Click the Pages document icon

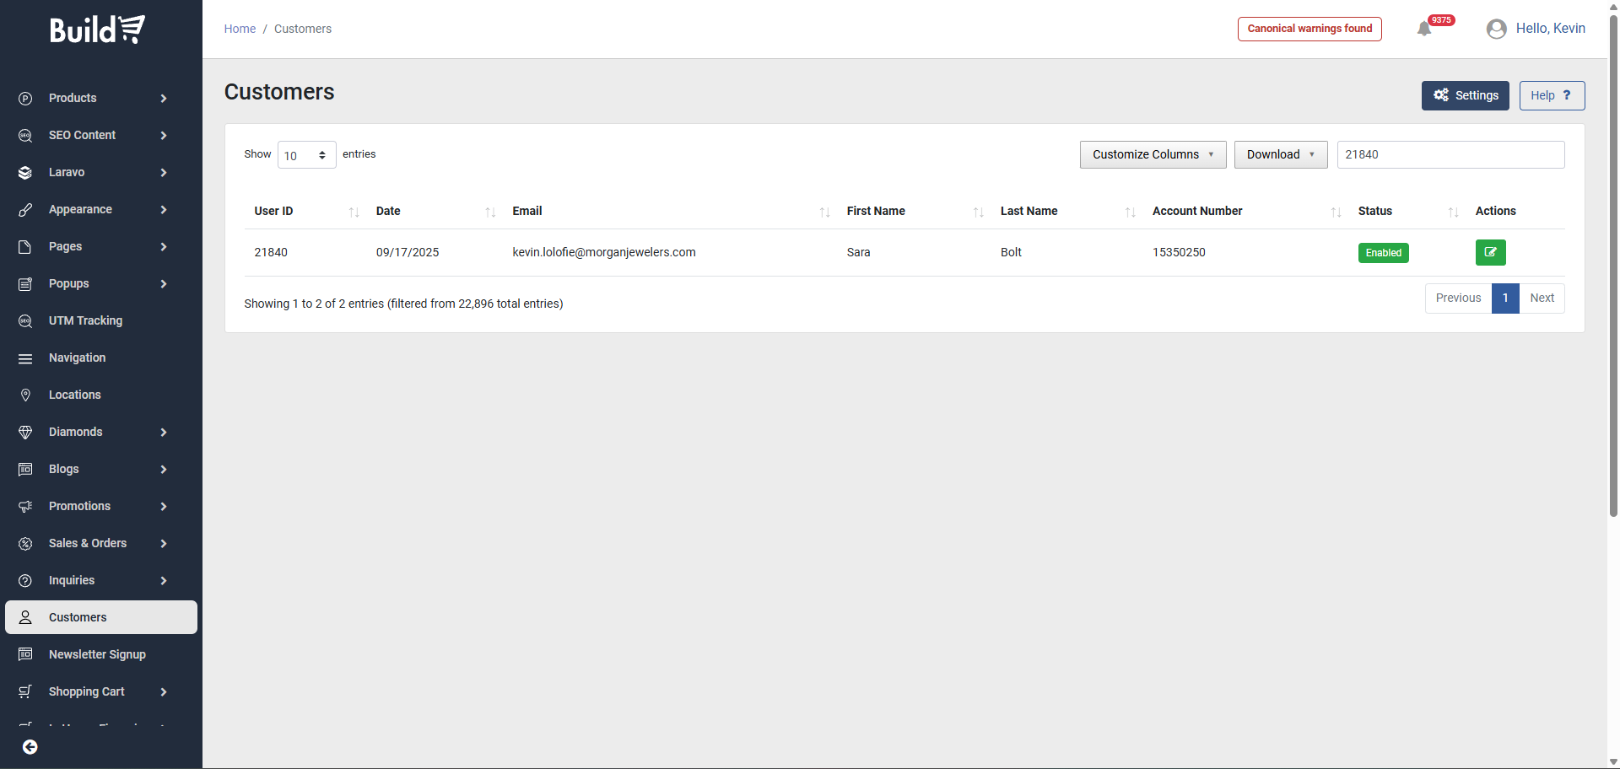[25, 247]
